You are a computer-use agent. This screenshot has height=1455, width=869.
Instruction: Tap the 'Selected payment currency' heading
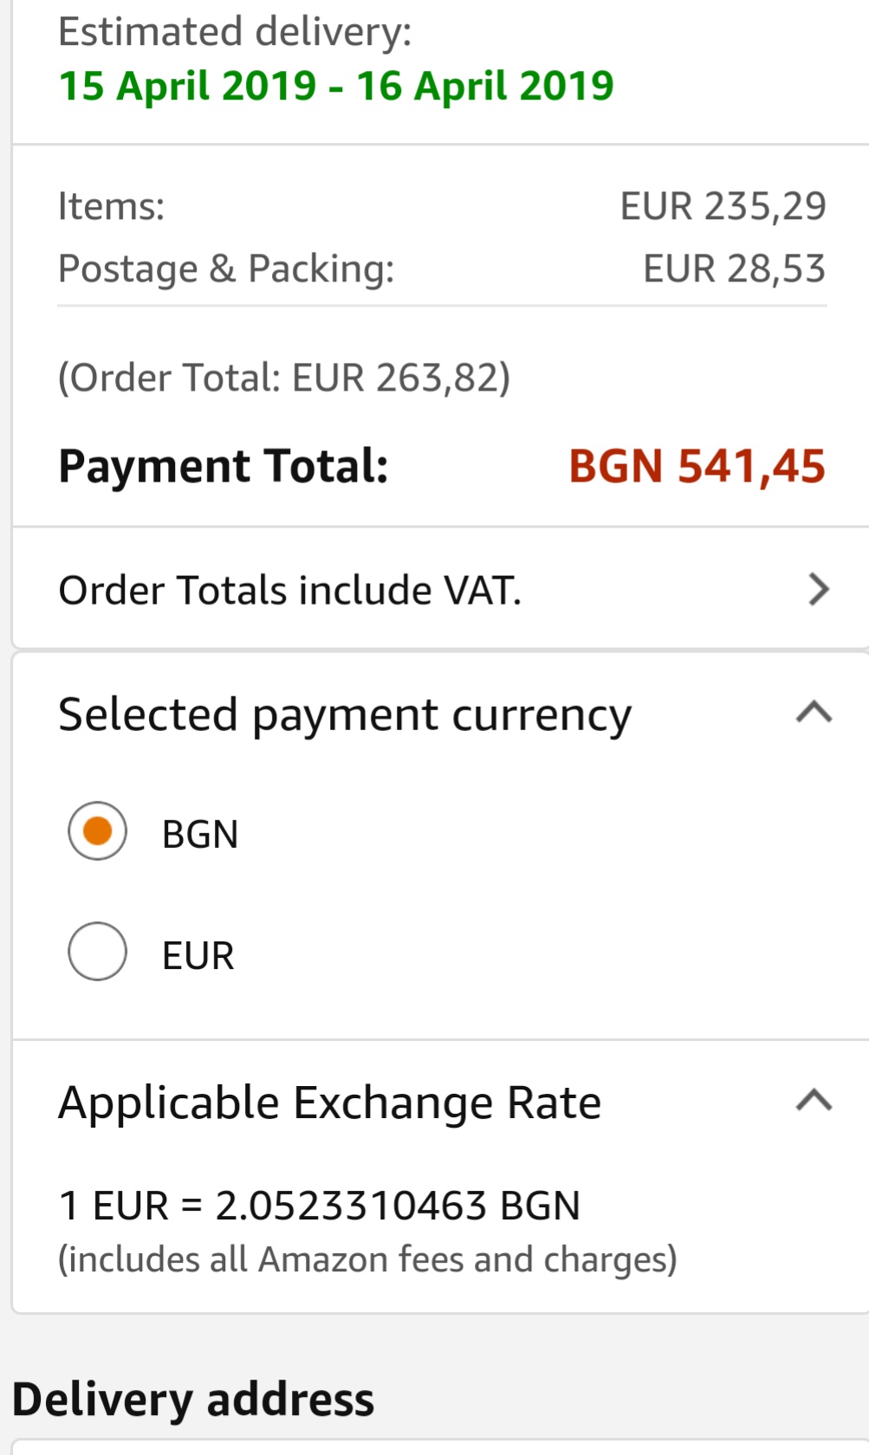coord(345,715)
